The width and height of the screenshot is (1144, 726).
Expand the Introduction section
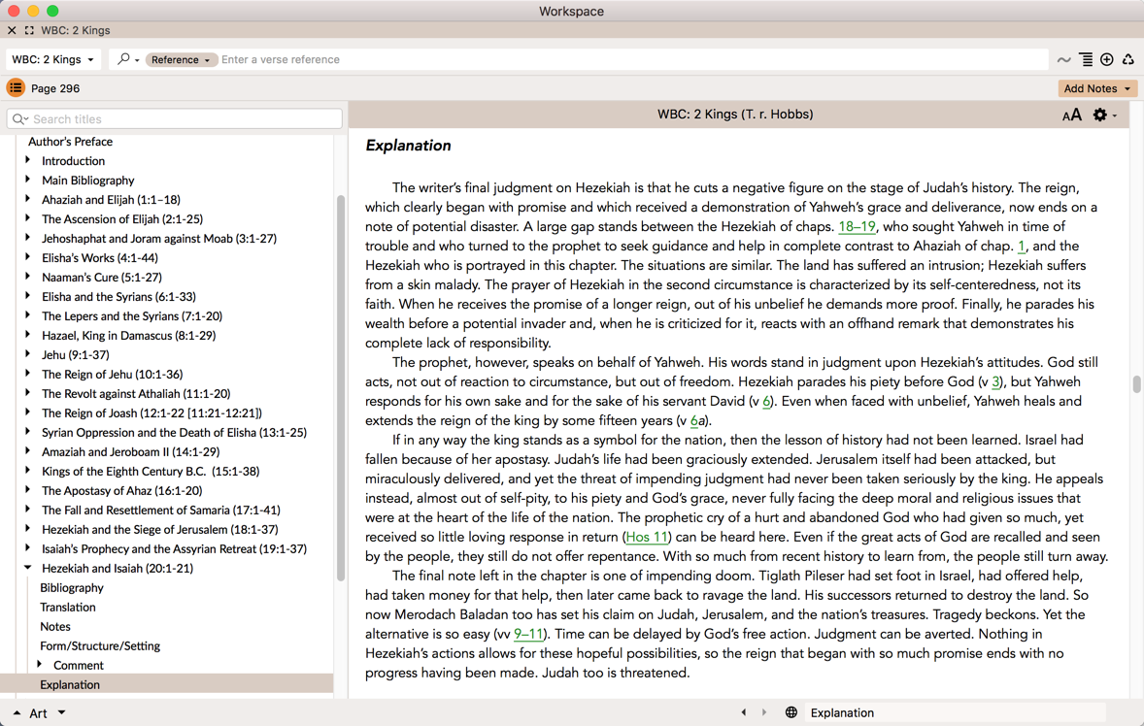tap(28, 160)
